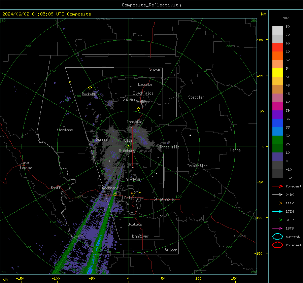Click the RockyMH label

pos(89,94)
